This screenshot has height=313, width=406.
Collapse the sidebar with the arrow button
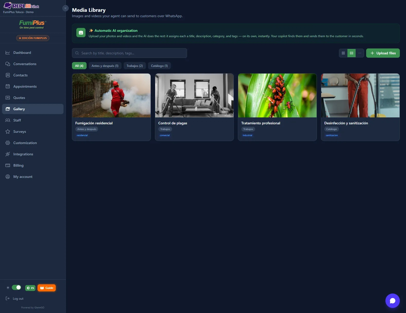(66, 8)
